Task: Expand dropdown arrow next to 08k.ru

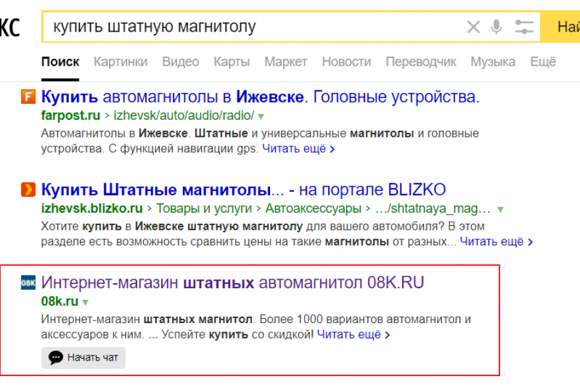Action: pyautogui.click(x=86, y=303)
